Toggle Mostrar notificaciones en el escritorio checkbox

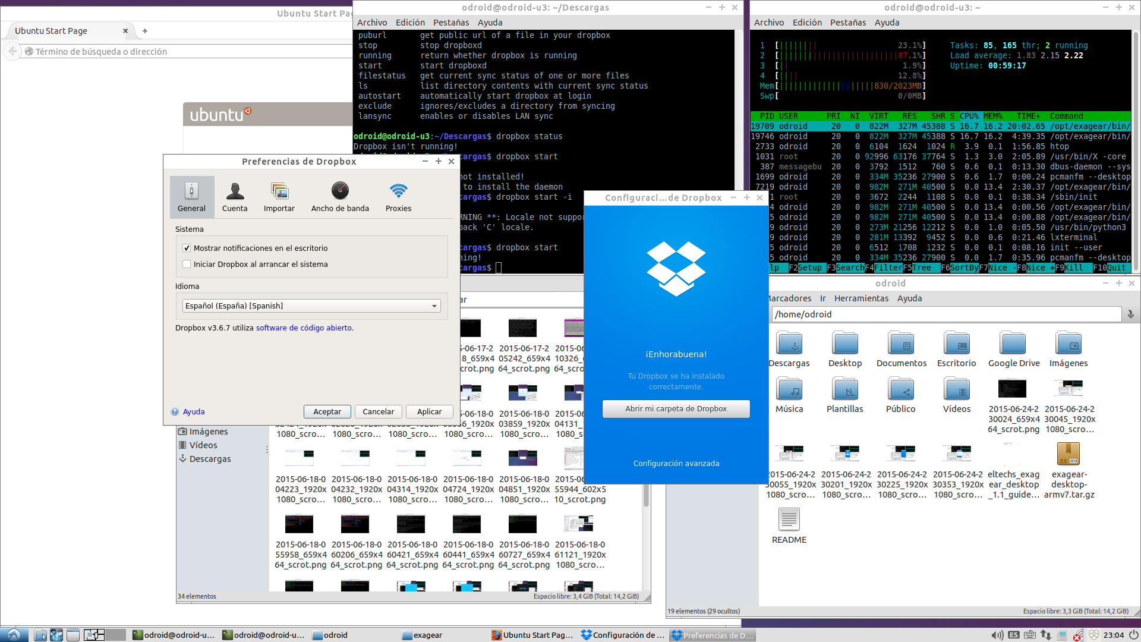(187, 248)
